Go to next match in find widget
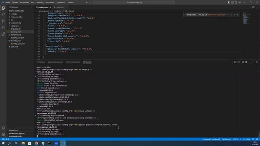260x146 pixels. coord(231,15)
